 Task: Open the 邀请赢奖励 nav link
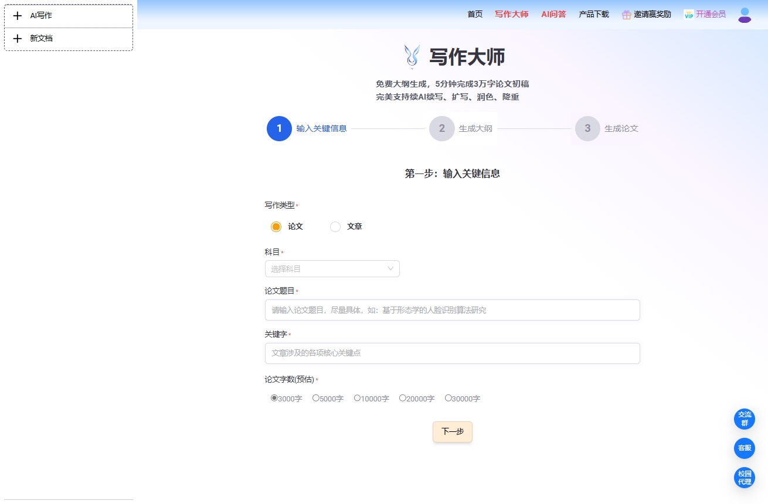[x=653, y=15]
